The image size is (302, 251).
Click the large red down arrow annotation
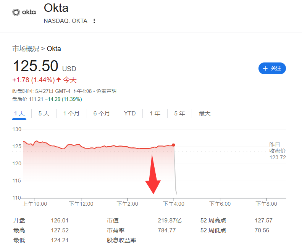click(x=153, y=174)
